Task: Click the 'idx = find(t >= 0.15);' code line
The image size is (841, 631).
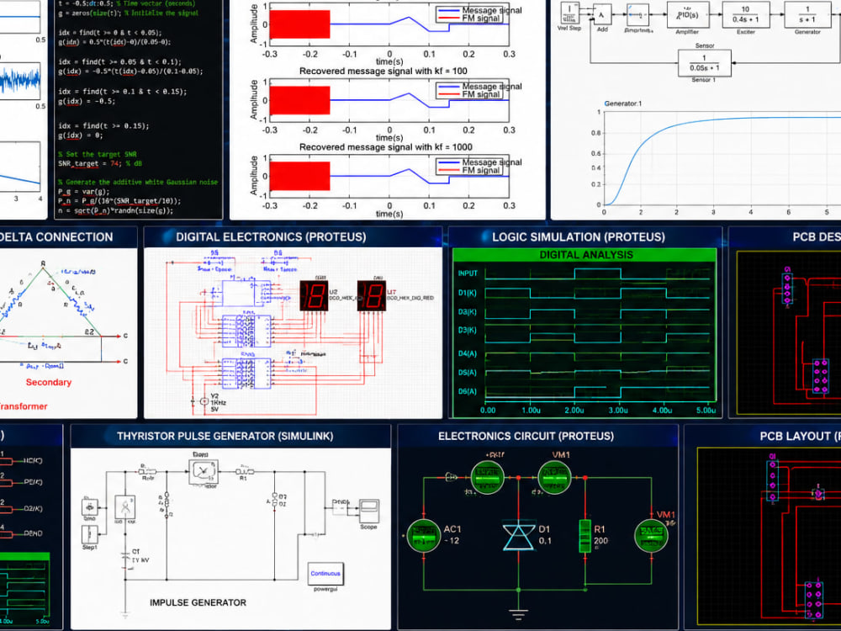Action: (103, 126)
